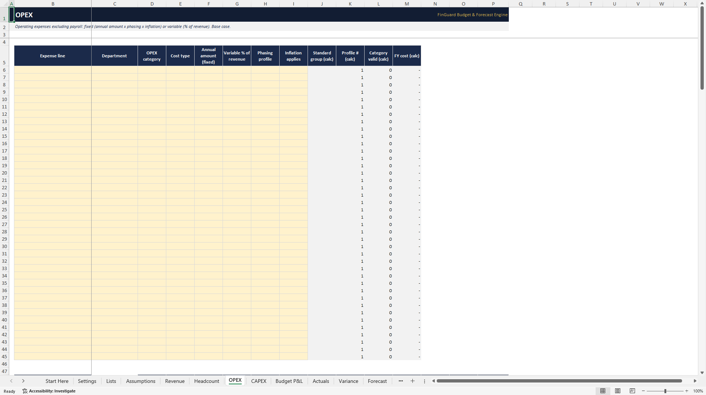Click the Cost type header cell
Screen dimensions: 706x395
click(180, 56)
